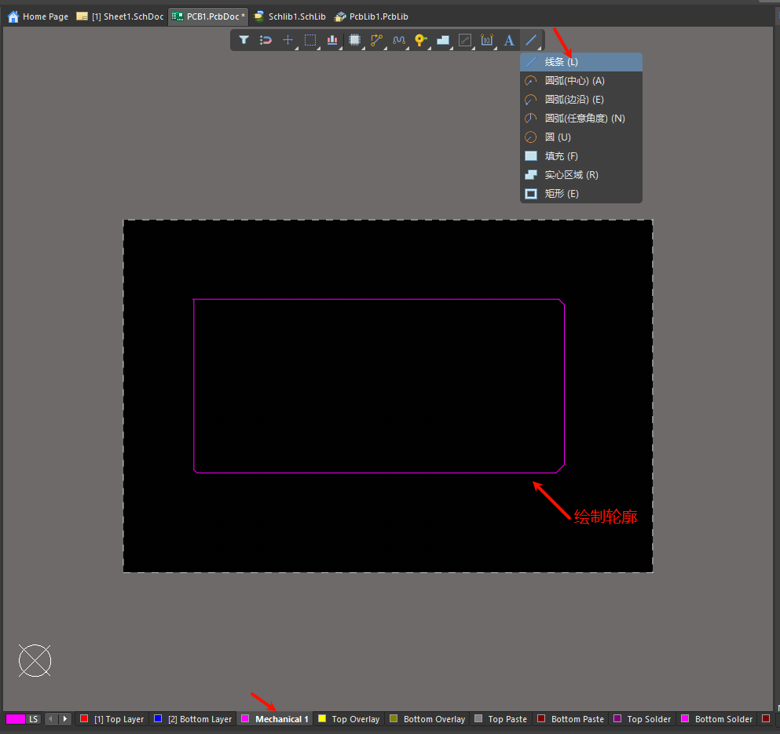
Task: Select the dimension tool
Action: (x=487, y=40)
